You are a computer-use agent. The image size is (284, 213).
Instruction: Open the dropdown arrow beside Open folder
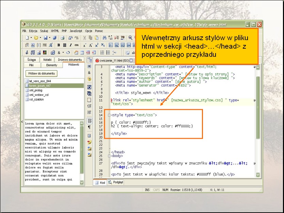41,38
